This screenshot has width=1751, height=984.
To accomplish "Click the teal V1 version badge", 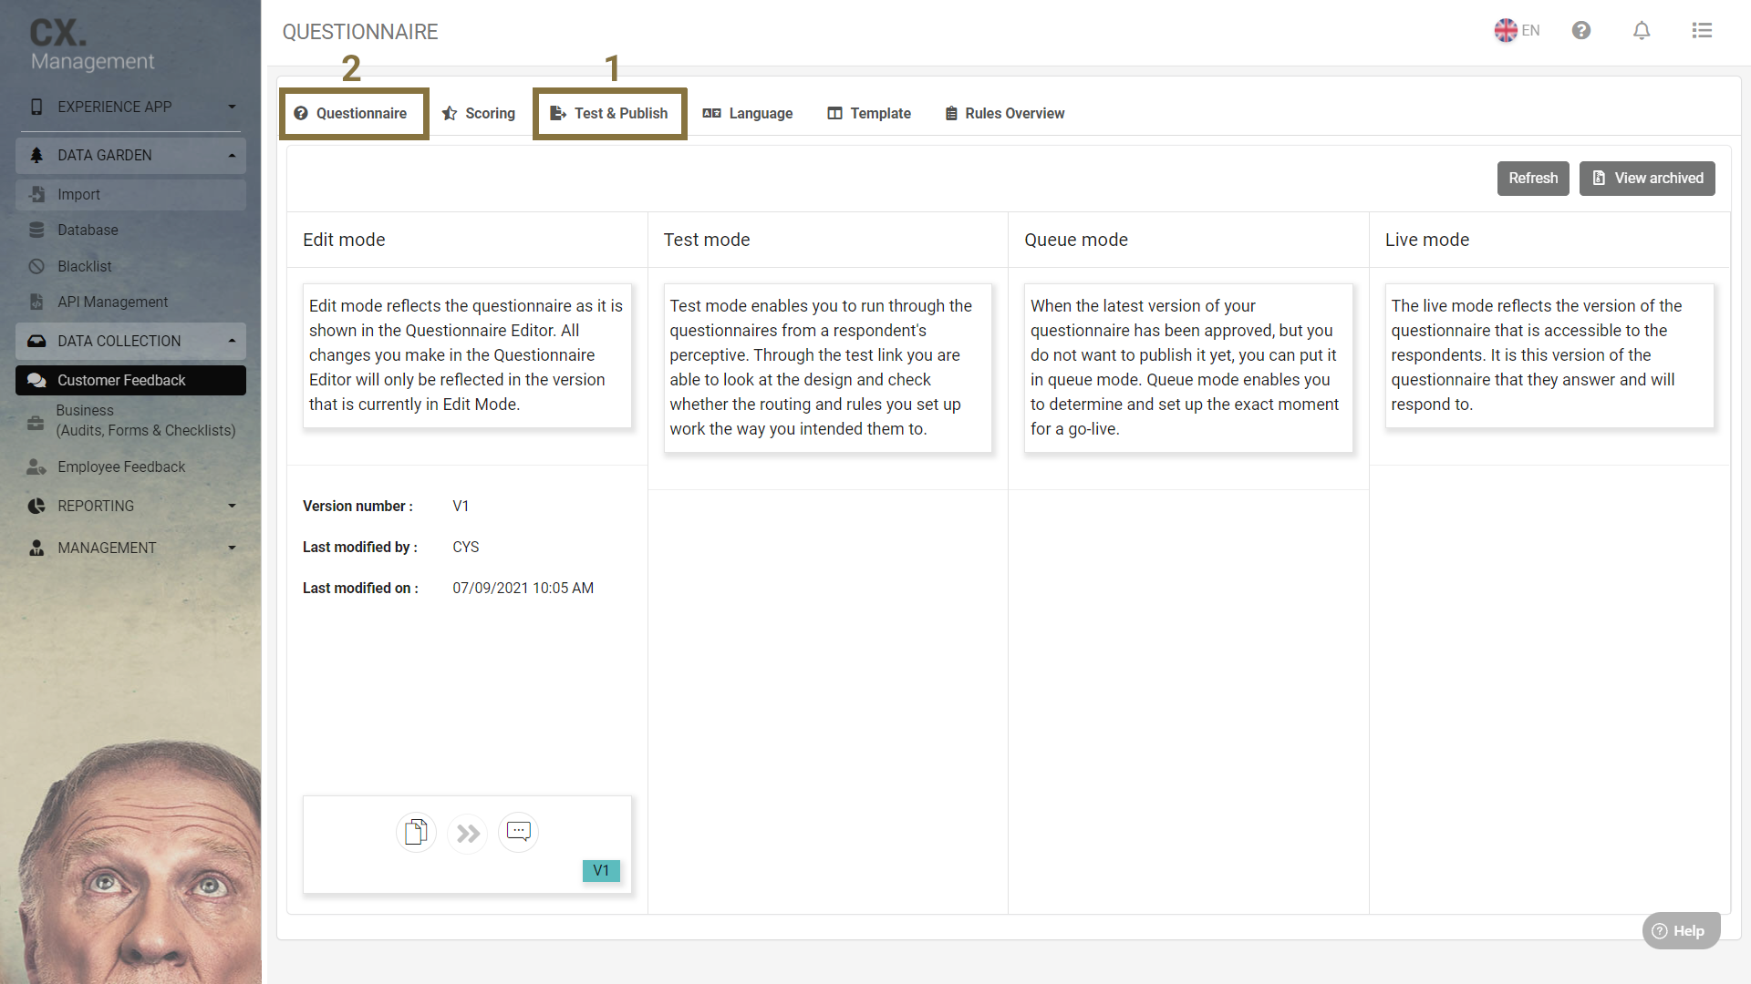I will [601, 871].
